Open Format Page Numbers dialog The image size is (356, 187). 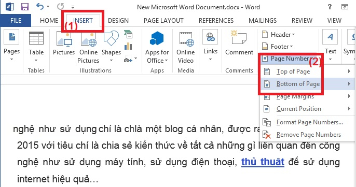coord(308,122)
